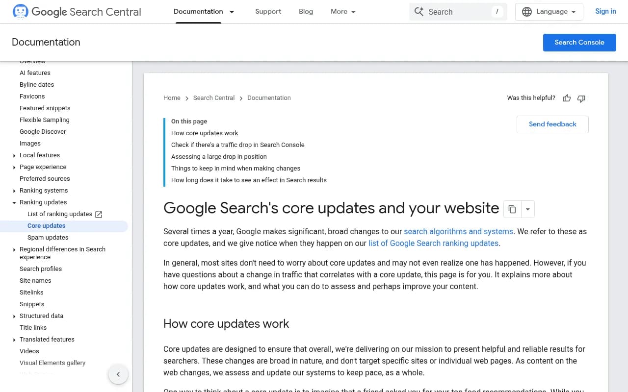
Task: Open the copy page options dropdown arrow
Action: [528, 209]
